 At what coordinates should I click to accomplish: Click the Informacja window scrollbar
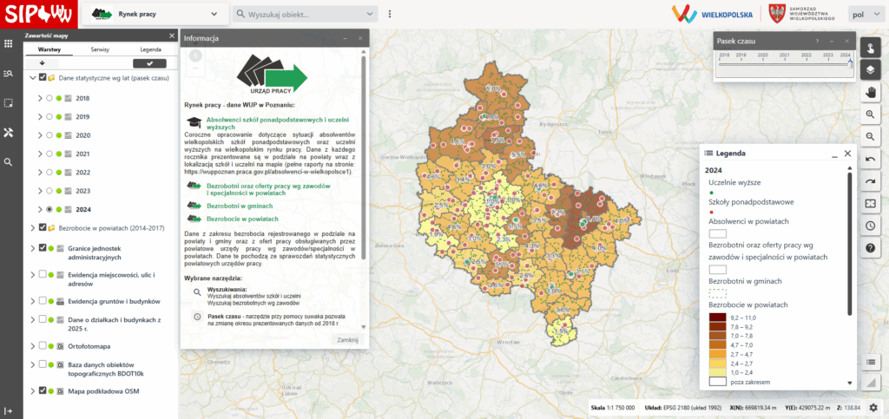[364, 157]
